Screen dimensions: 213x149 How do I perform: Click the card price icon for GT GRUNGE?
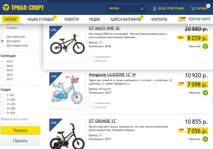181,130
